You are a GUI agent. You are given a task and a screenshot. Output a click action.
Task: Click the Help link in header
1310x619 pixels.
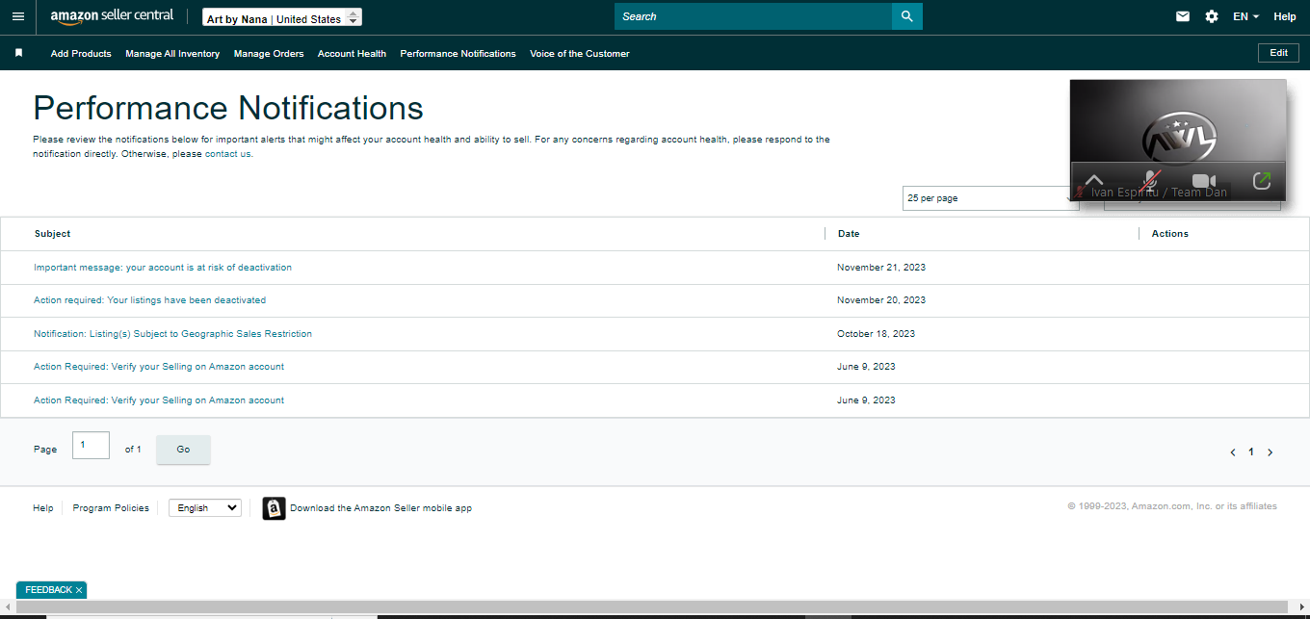tap(1285, 16)
